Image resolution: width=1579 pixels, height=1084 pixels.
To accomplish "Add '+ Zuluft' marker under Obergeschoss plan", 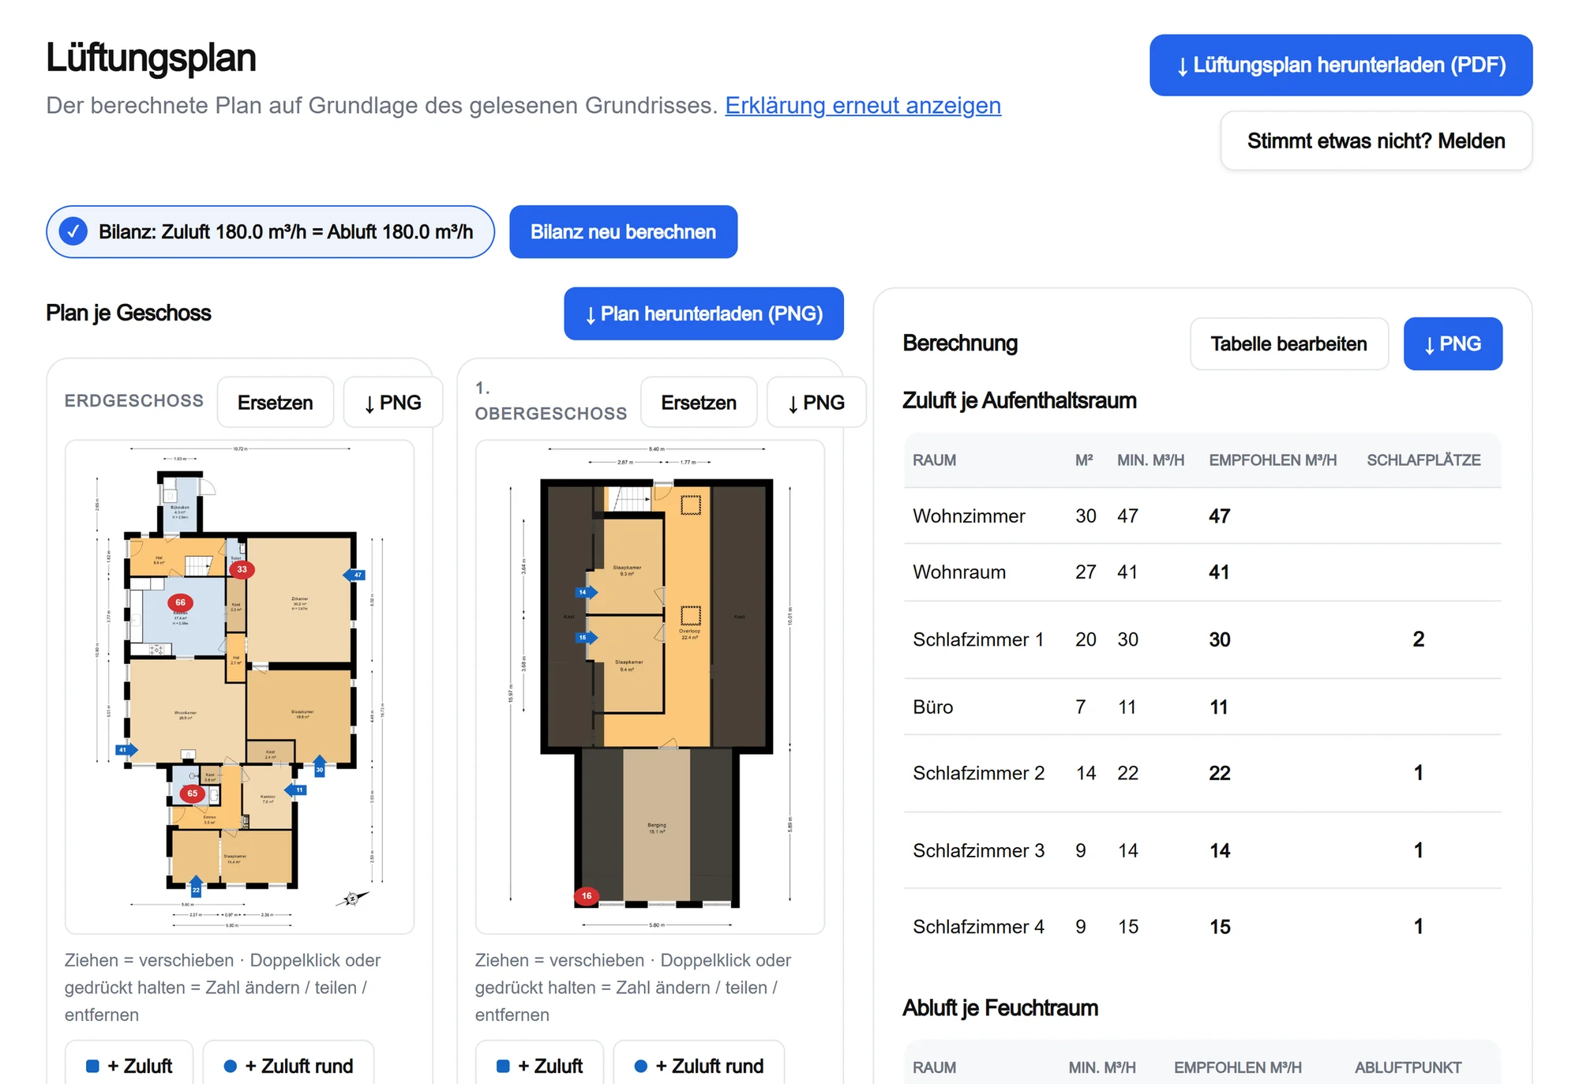I will click(539, 1065).
